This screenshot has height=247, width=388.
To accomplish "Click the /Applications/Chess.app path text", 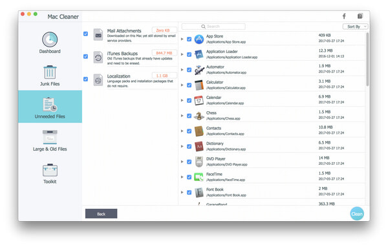I will 223,118.
